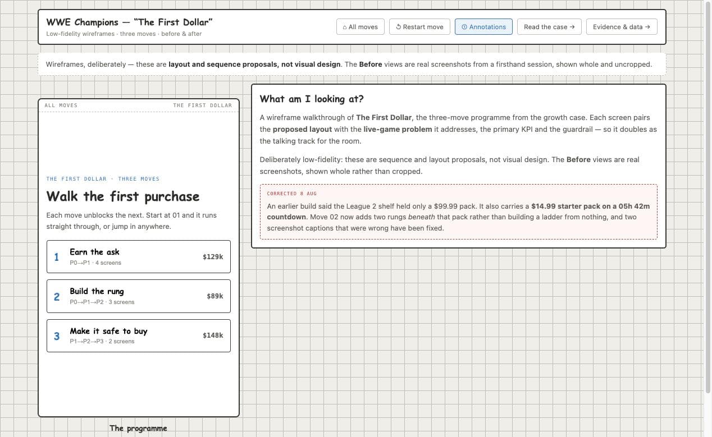
Task: Restart the current move
Action: [x=419, y=27]
